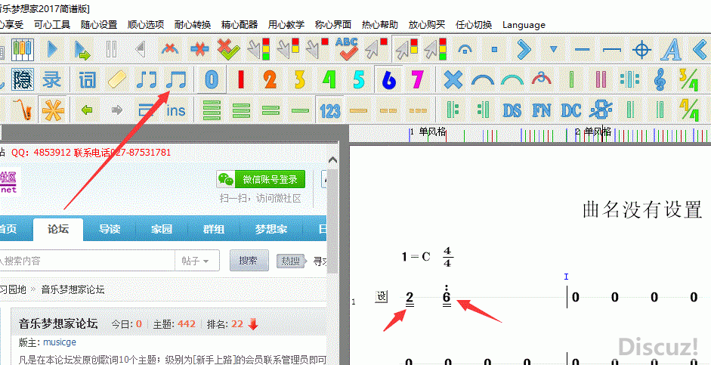
Task: Switch to the 导读 tab
Action: pos(110,229)
